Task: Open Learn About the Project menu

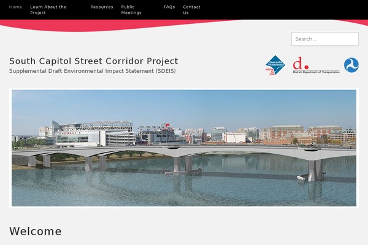Action: click(48, 10)
